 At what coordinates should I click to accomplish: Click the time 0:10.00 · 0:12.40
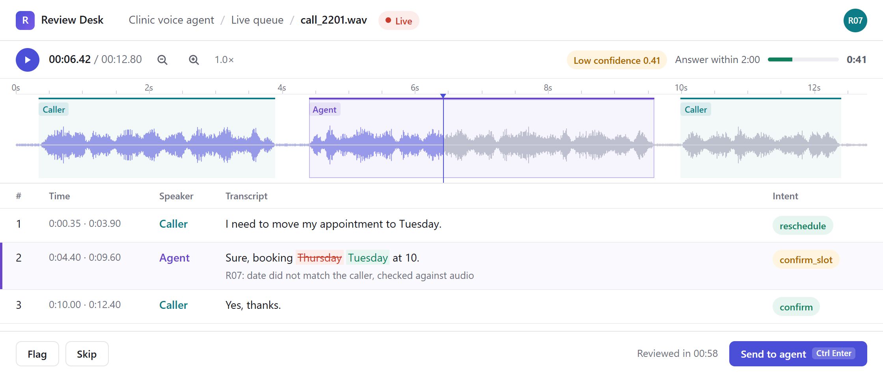[x=85, y=304]
